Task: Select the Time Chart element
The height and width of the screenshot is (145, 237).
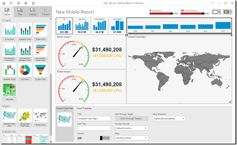Action: 9,32
